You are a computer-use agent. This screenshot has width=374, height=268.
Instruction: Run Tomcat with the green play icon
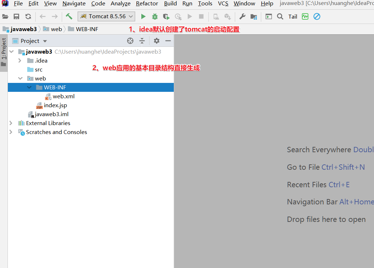pos(143,16)
